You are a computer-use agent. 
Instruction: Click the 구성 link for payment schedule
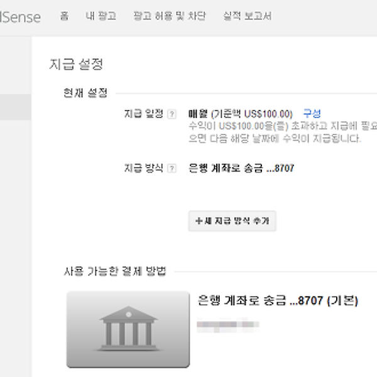[x=312, y=114]
